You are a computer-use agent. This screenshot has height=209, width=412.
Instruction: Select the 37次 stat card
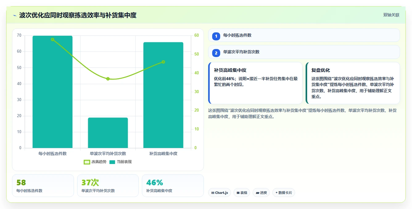click(108, 186)
